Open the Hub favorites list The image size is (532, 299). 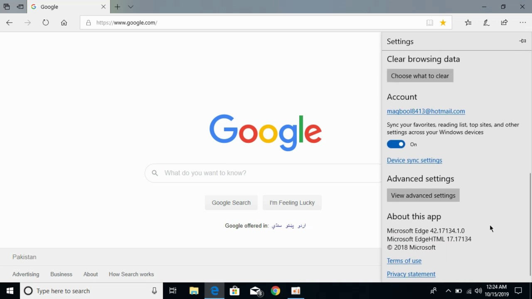[x=468, y=23]
